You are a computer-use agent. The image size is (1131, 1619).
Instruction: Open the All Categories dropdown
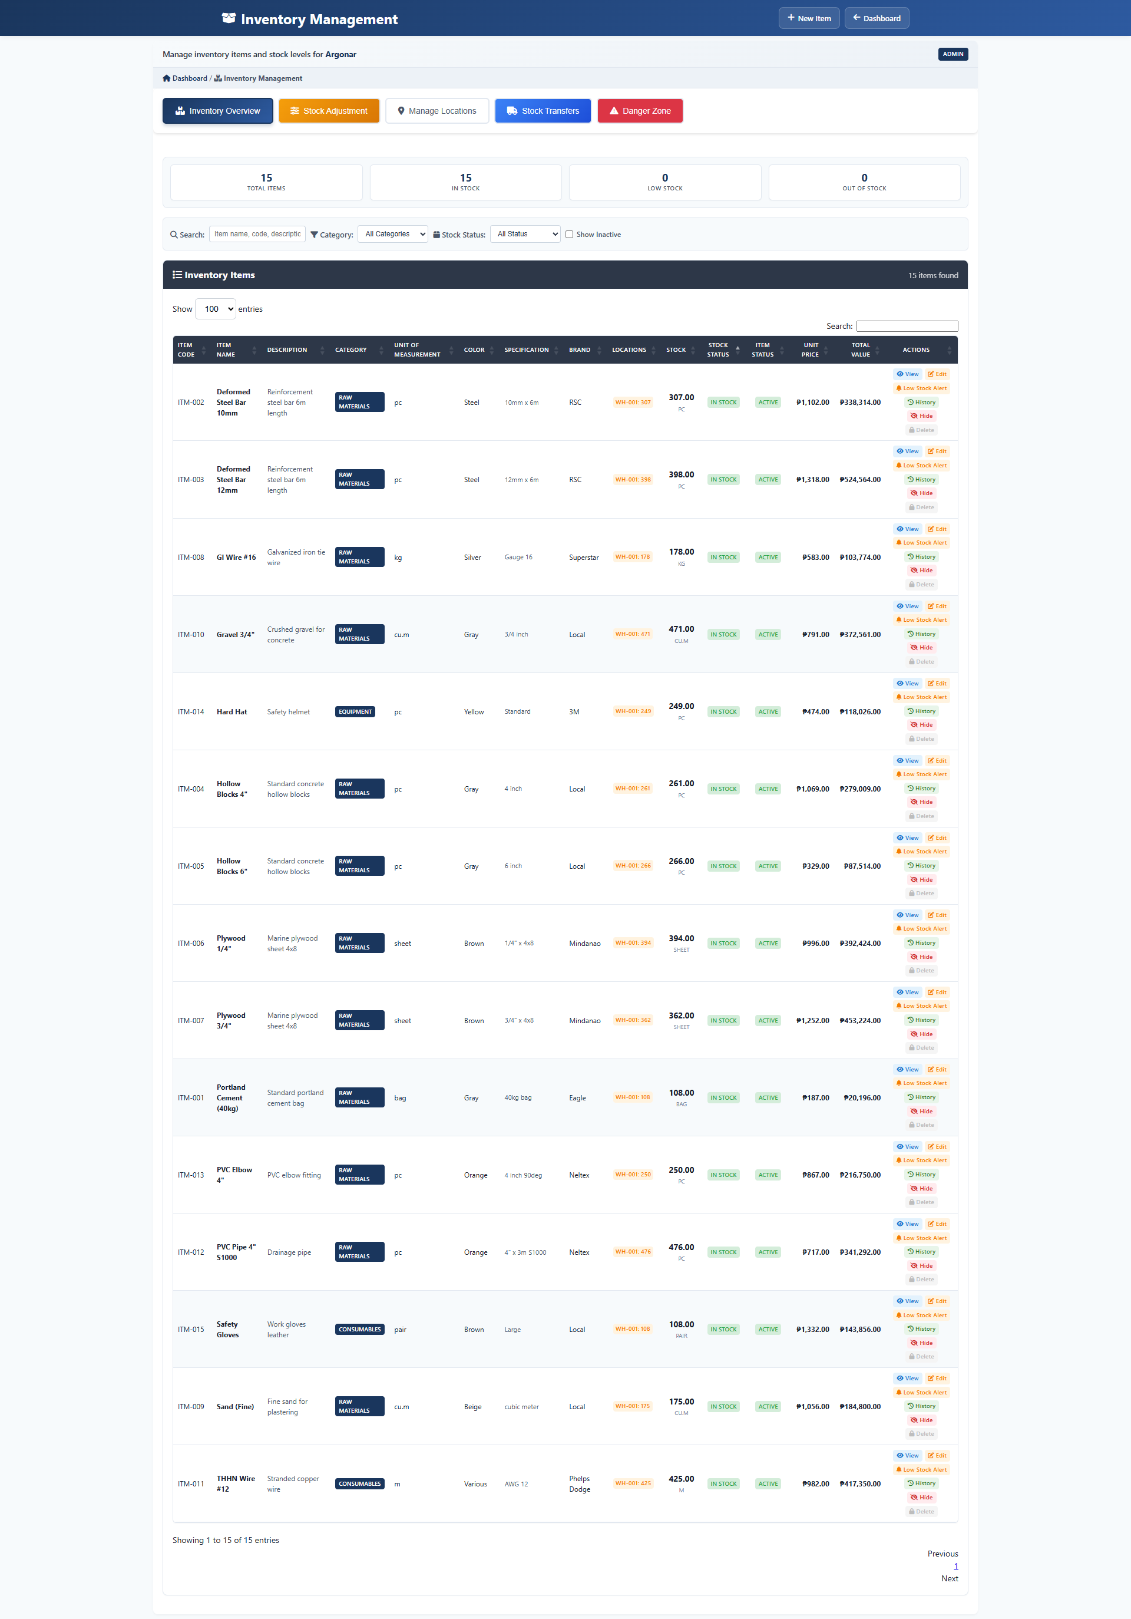point(392,233)
